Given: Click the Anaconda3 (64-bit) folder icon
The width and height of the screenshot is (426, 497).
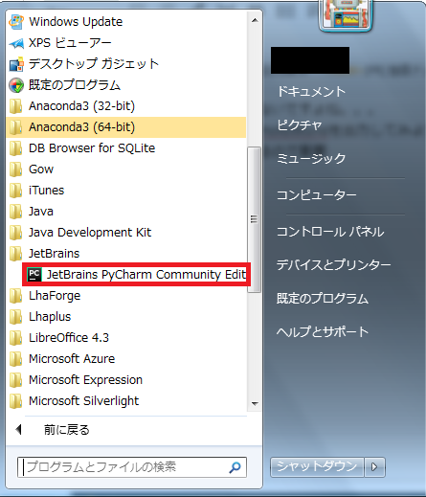Looking at the screenshot, I should coord(15,127).
